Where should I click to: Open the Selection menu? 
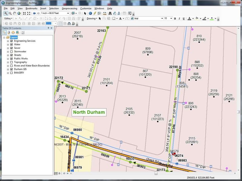[54, 8]
